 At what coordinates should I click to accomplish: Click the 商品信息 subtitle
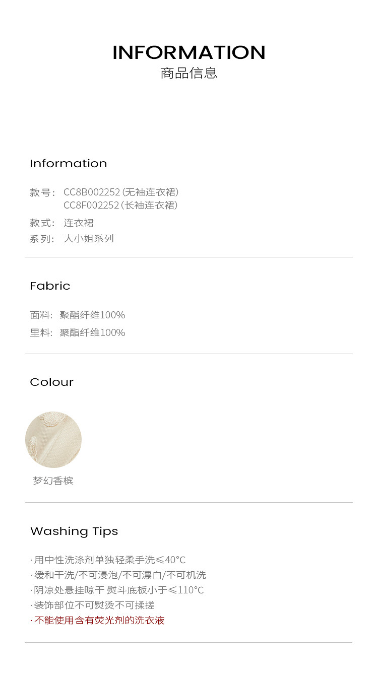pos(188,73)
